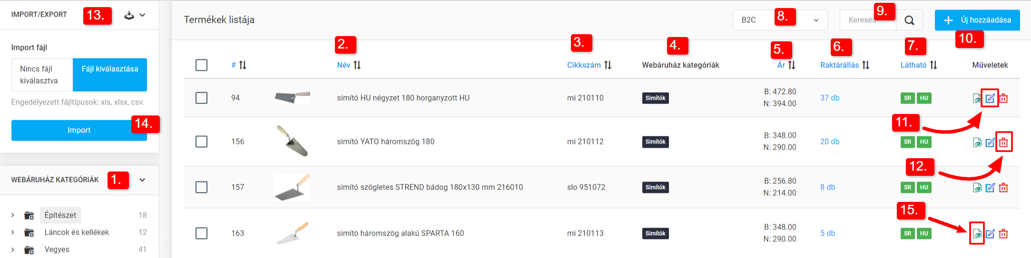This screenshot has width=1031, height=258.
Task: Expand the Láncok és kellékek category
Action: pos(13,233)
